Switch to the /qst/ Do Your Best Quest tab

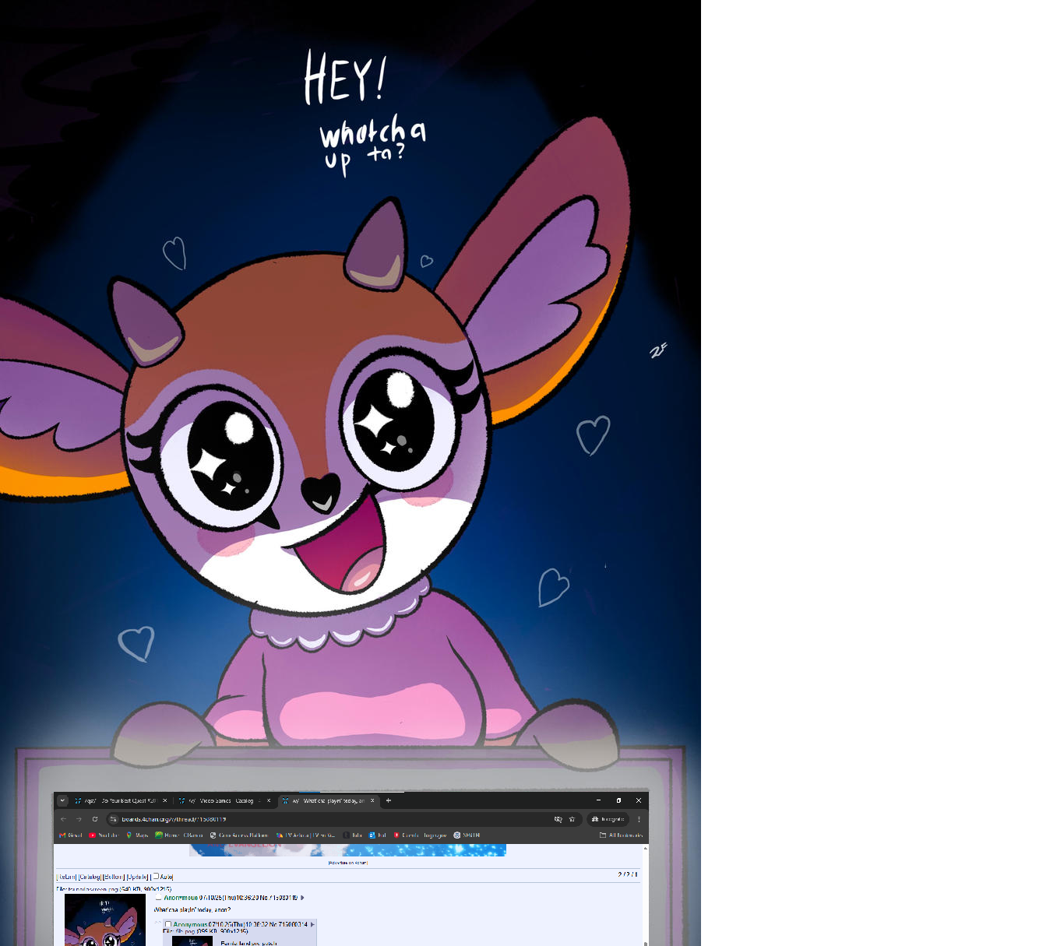[123, 800]
